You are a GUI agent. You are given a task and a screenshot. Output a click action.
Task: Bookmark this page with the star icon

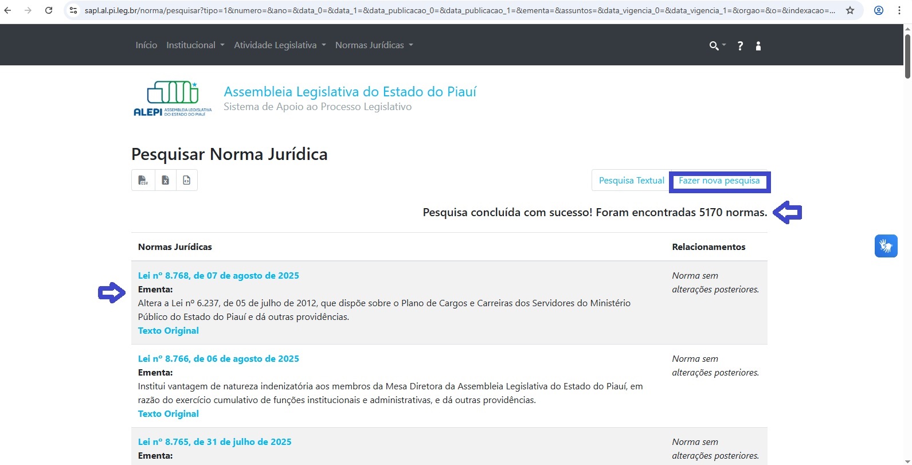[850, 10]
